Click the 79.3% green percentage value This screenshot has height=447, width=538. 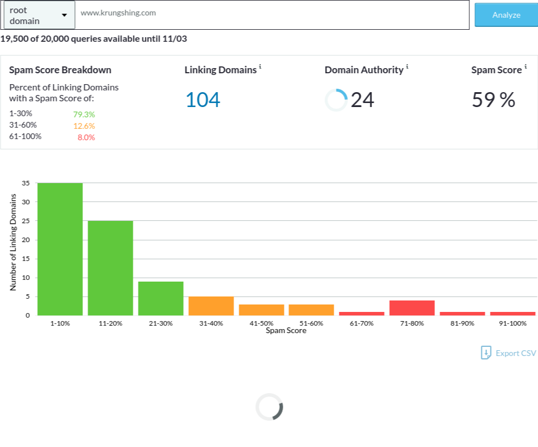click(84, 114)
